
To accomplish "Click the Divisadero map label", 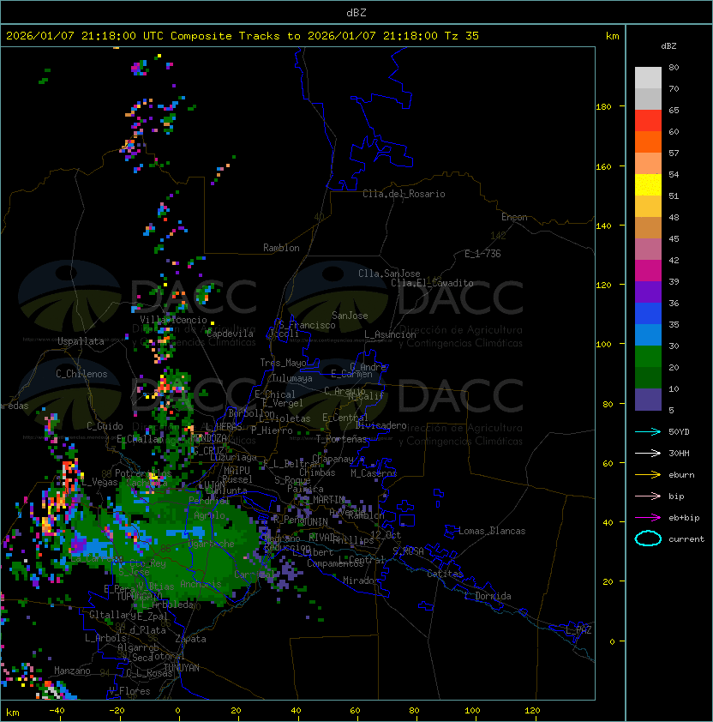I will pos(381,425).
